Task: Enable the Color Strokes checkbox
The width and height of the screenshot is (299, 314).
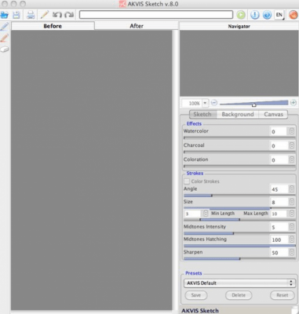Action: tap(187, 181)
